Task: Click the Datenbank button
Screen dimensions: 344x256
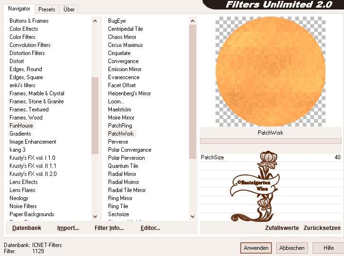Action: point(27,228)
